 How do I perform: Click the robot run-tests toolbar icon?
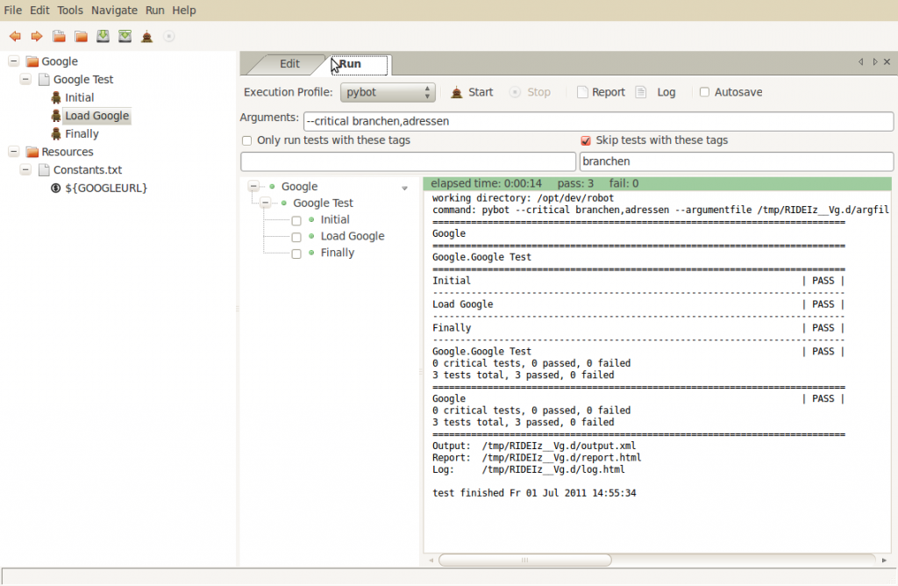point(146,36)
